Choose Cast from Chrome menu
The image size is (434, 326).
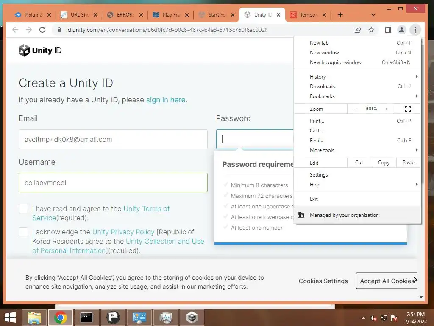(357, 131)
